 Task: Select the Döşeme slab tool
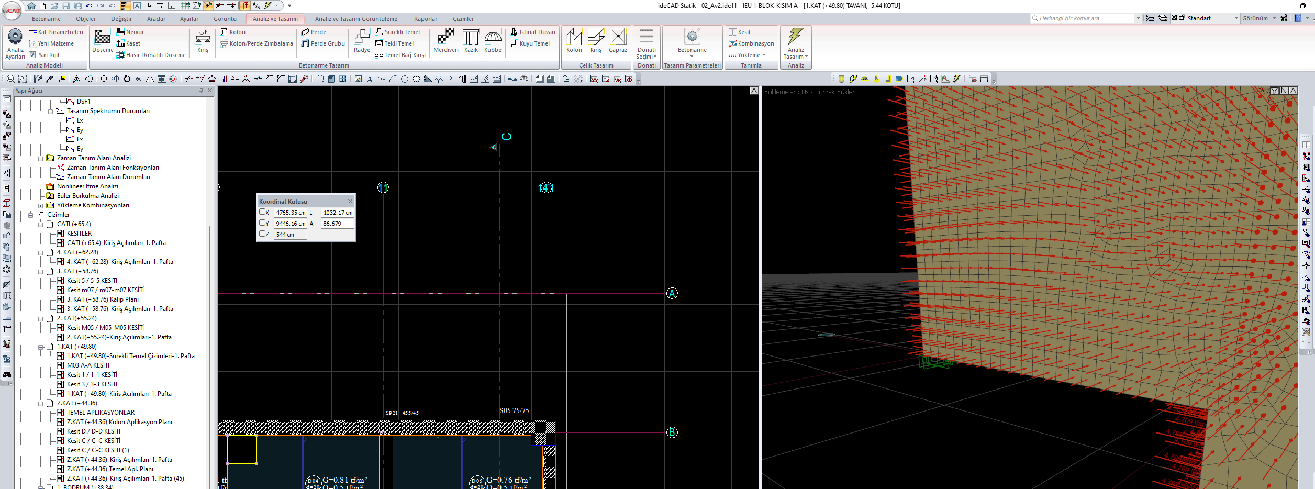(103, 38)
